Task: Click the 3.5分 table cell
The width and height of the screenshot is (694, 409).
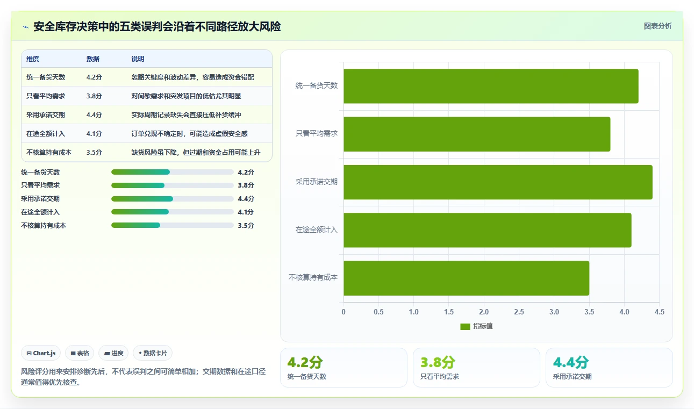Action: [94, 153]
